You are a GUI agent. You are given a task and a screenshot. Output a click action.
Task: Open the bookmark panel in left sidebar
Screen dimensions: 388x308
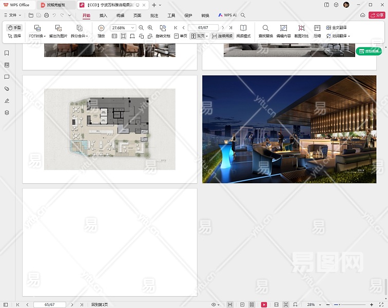pyautogui.click(x=7, y=53)
